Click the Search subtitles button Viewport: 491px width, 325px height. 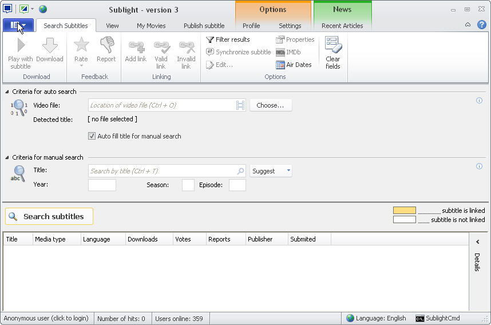tap(49, 216)
